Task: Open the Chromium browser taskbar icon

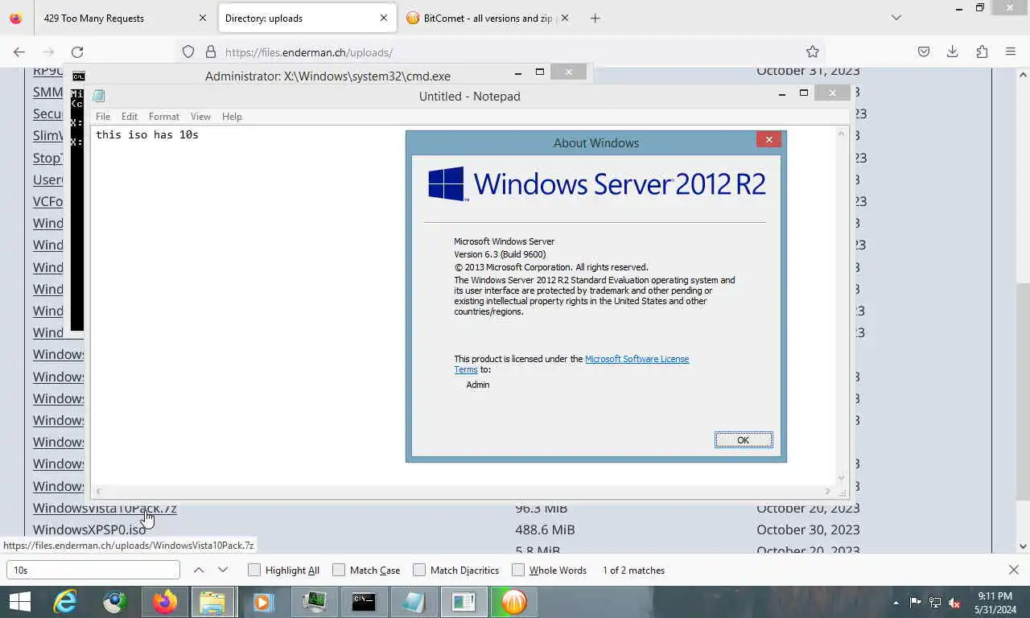Action: tap(115, 602)
